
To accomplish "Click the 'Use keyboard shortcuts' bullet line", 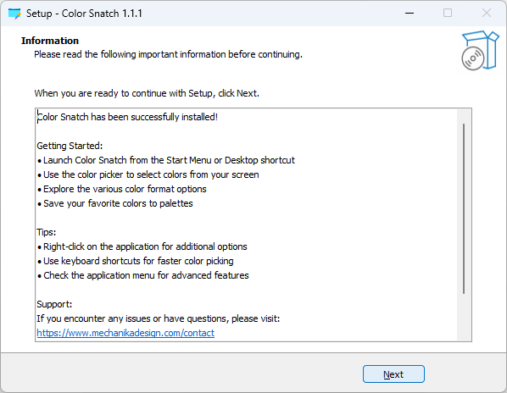I will click(135, 261).
